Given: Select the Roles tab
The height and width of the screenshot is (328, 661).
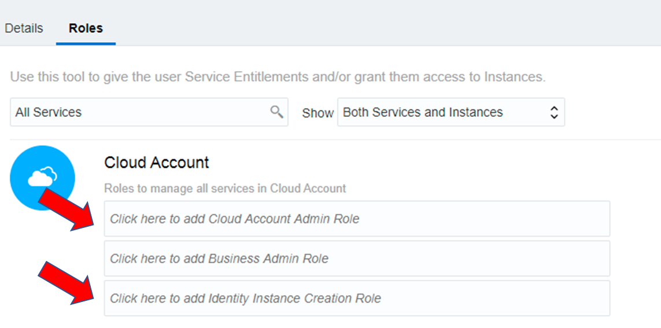Looking at the screenshot, I should click(x=86, y=28).
